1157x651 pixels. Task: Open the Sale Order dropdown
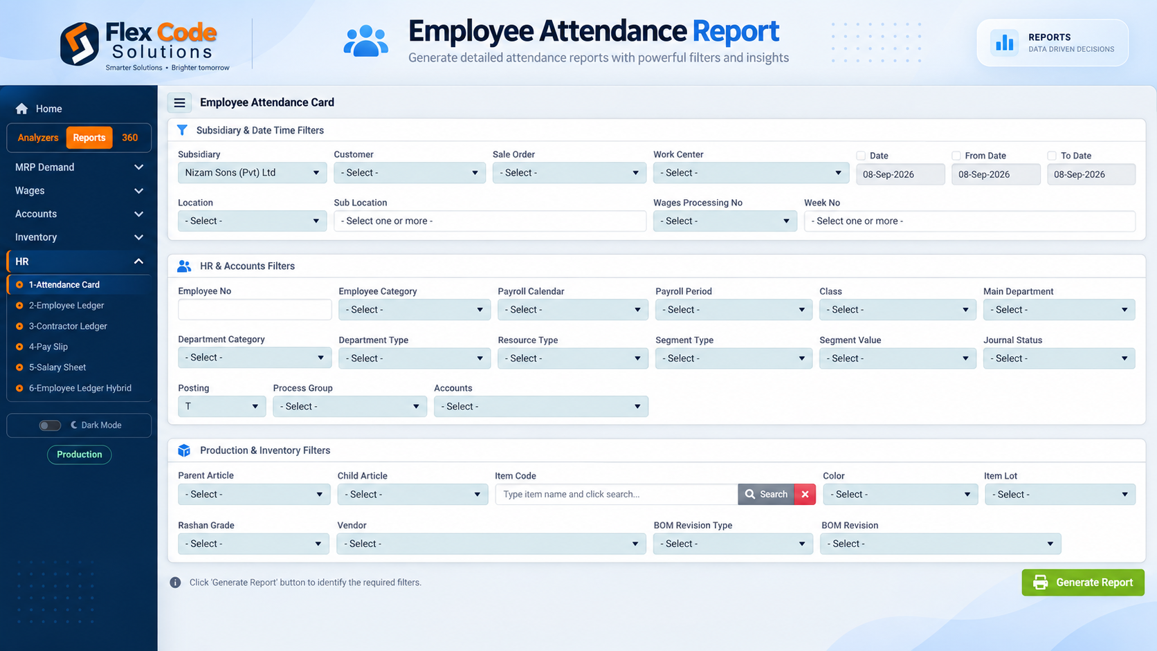569,173
